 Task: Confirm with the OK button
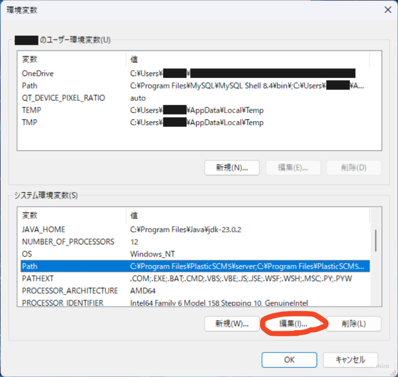tap(289, 359)
